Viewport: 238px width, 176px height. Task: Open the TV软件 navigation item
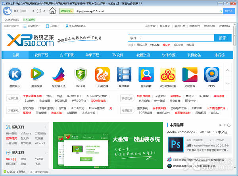(x=118, y=55)
